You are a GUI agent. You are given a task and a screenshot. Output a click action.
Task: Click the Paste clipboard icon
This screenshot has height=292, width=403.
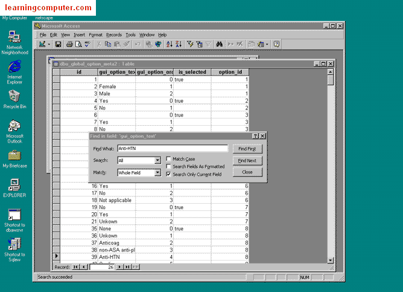pos(117,44)
